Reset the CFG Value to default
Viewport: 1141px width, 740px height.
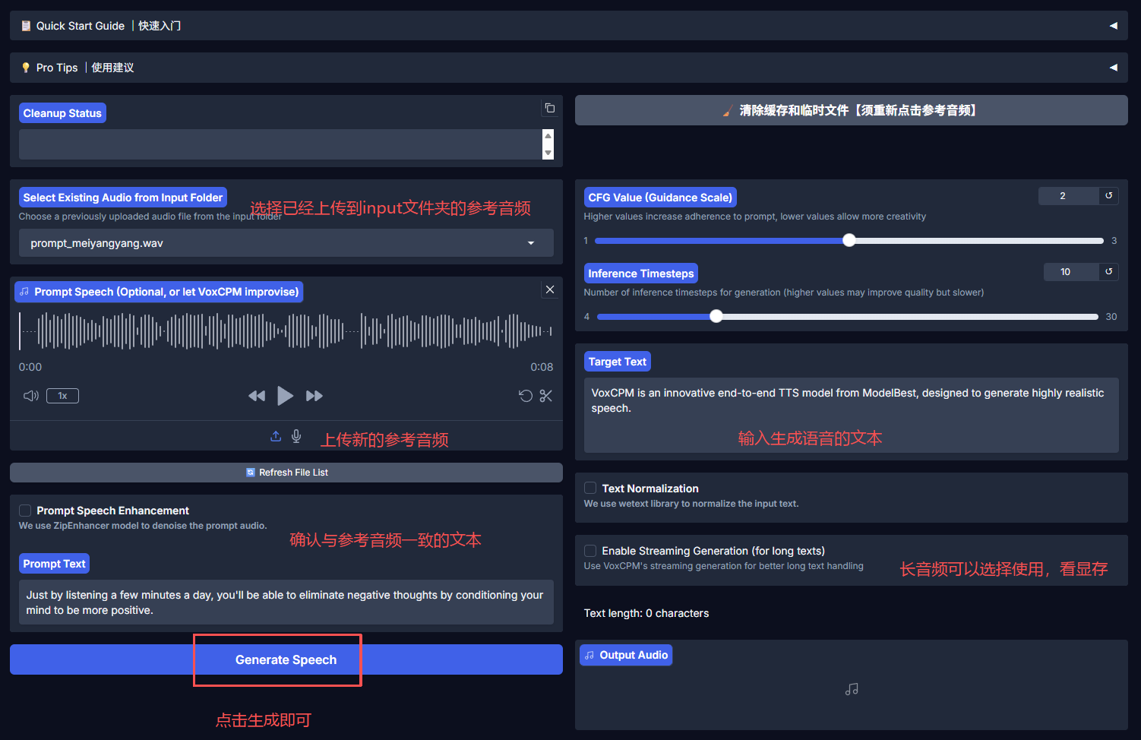click(x=1108, y=196)
